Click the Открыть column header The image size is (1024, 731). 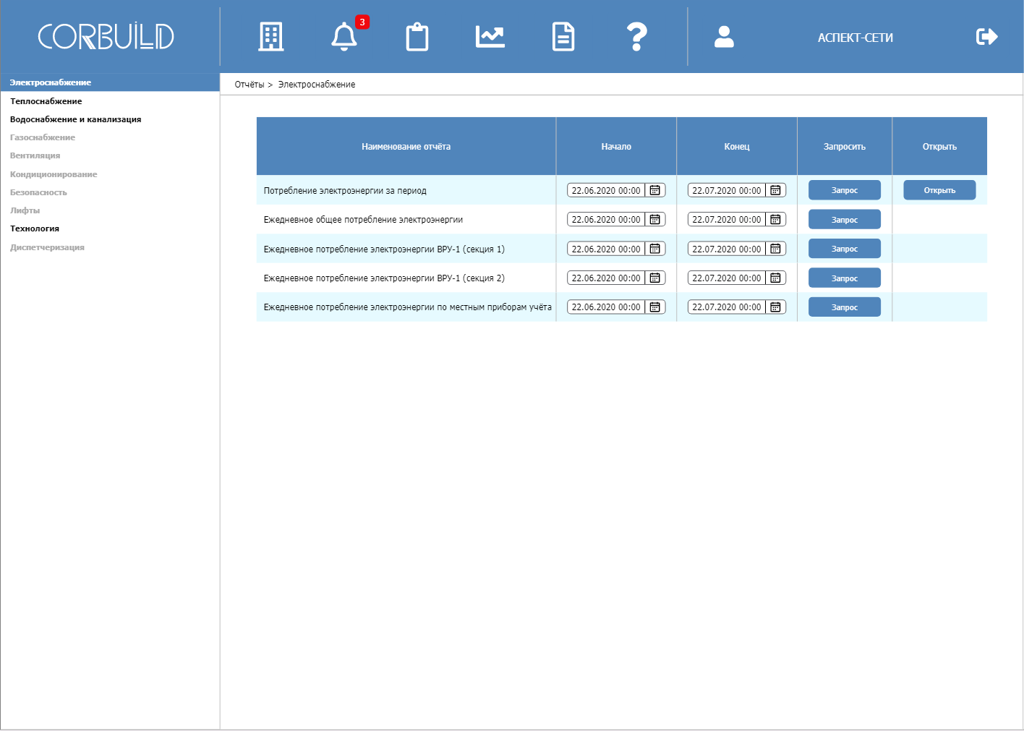pyautogui.click(x=939, y=146)
